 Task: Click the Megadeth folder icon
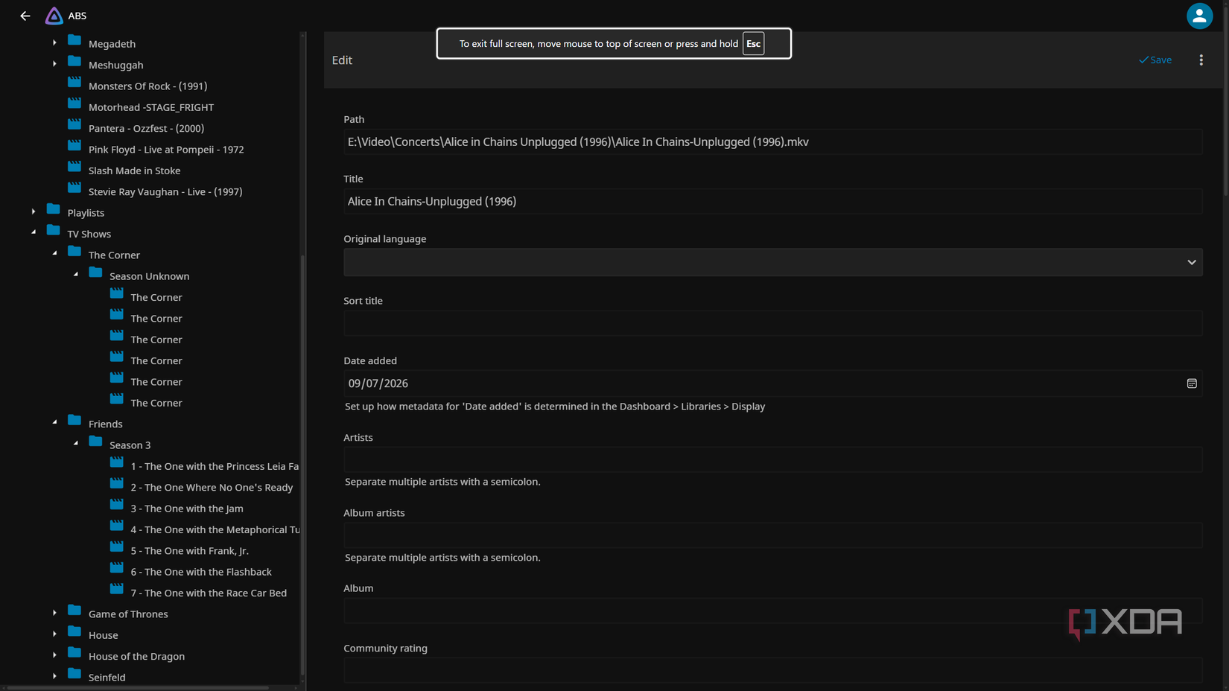pyautogui.click(x=74, y=40)
